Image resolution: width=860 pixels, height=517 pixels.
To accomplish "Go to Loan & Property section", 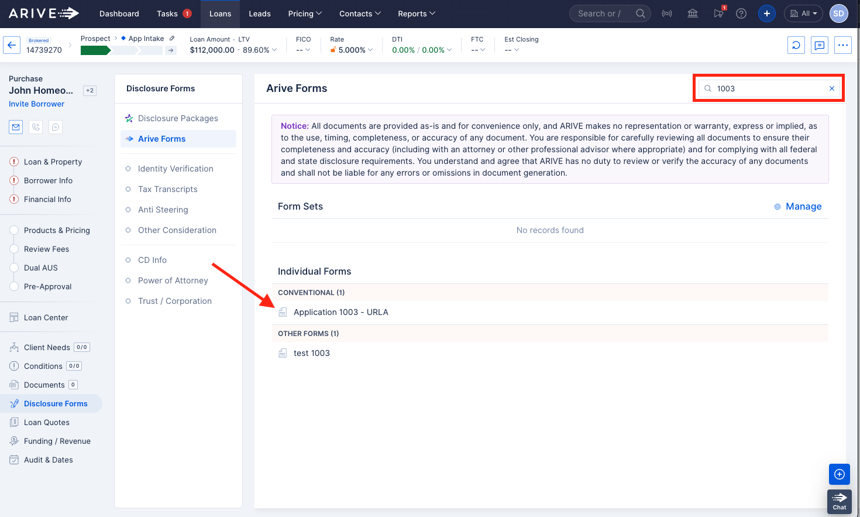I will [x=53, y=162].
